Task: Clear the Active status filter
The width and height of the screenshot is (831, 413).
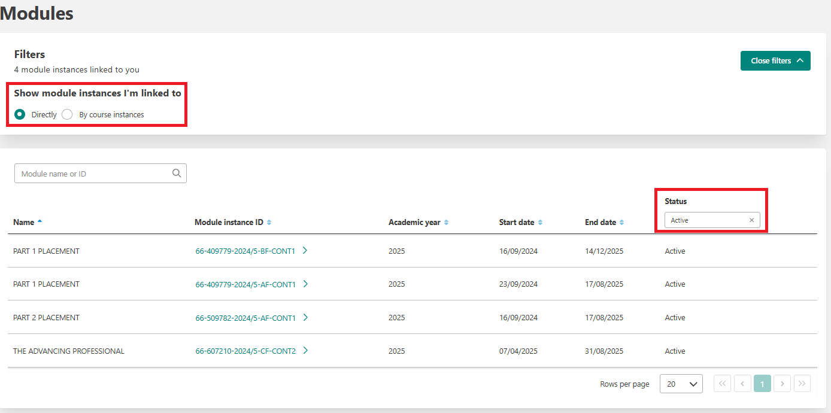Action: coord(752,220)
